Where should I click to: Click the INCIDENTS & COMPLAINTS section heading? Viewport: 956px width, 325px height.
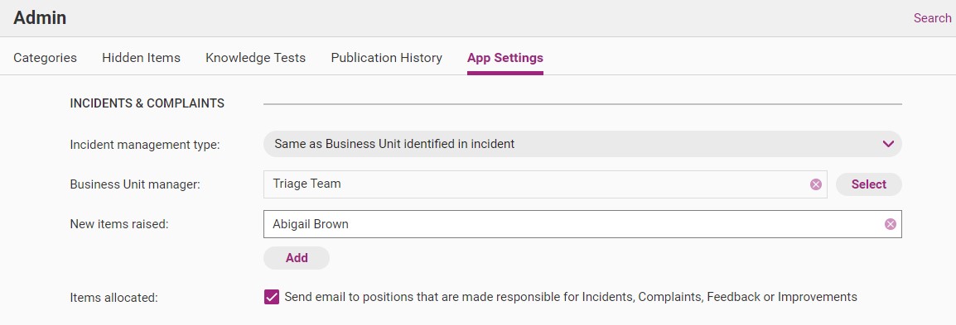147,103
